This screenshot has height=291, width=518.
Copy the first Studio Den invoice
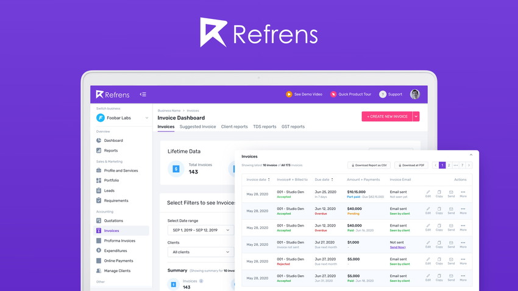439,194
